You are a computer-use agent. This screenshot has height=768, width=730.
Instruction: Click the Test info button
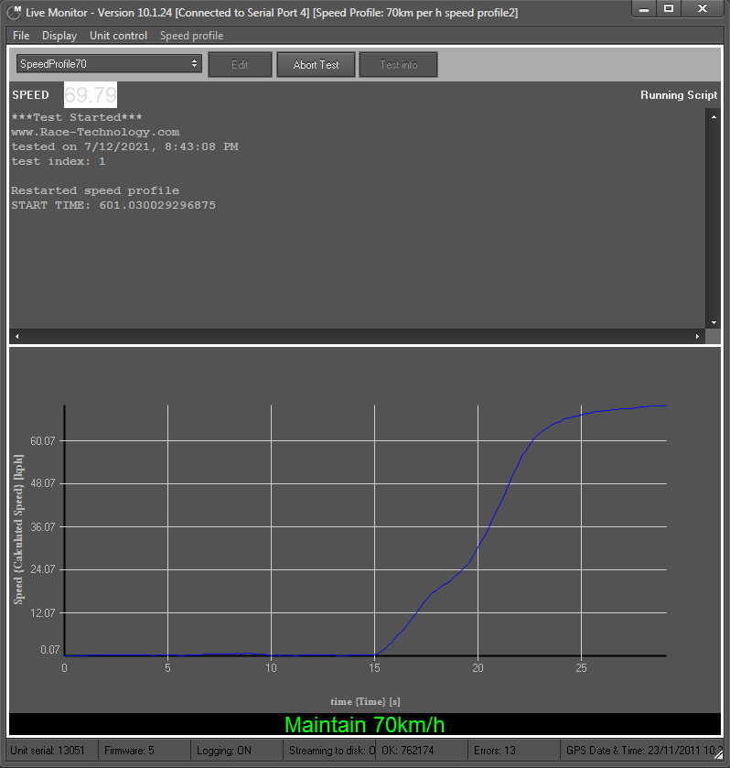[x=398, y=65]
